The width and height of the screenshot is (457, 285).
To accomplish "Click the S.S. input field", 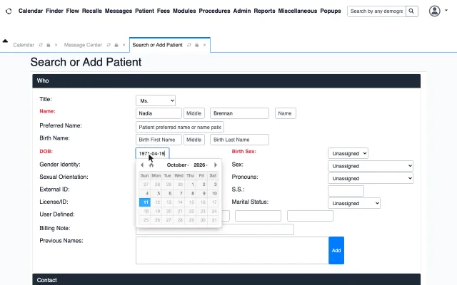I will point(346,191).
